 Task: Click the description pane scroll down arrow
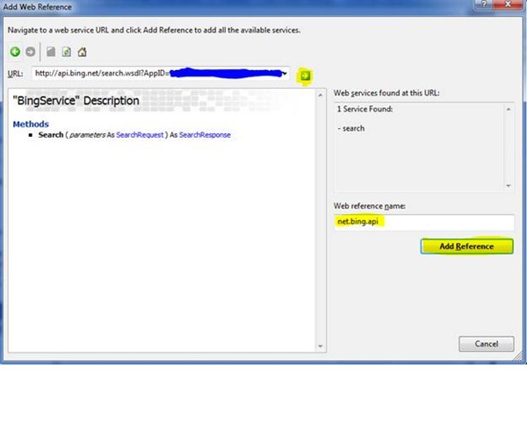(321, 346)
